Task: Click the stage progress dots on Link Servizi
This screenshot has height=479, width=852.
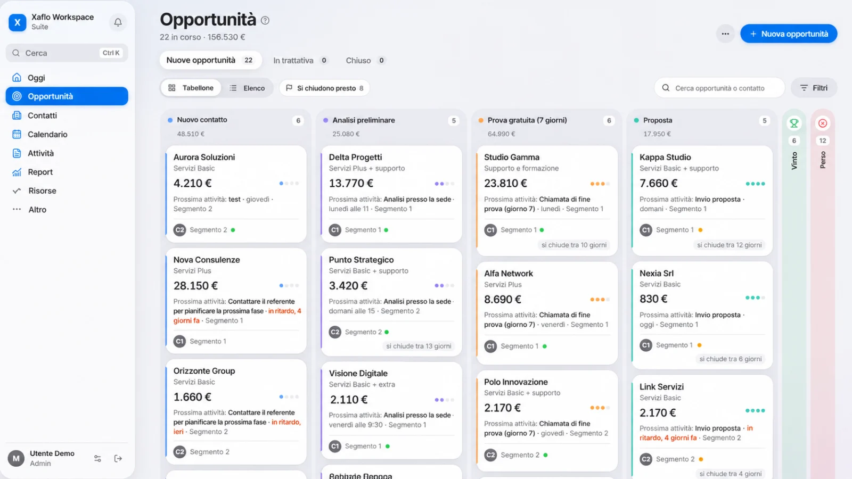Action: 755,410
